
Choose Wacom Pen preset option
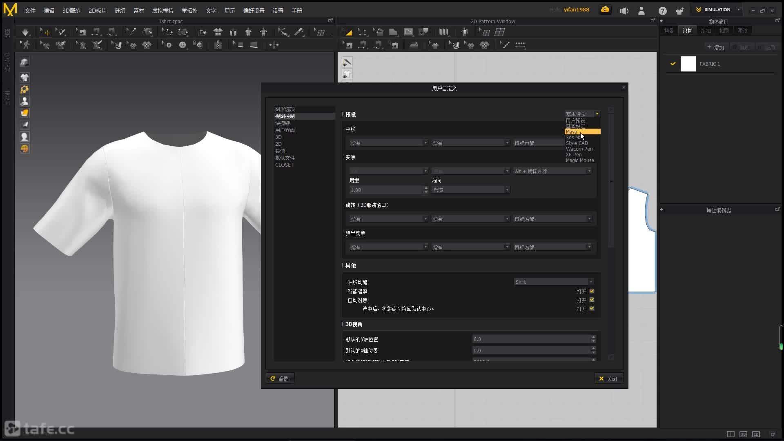click(x=579, y=149)
